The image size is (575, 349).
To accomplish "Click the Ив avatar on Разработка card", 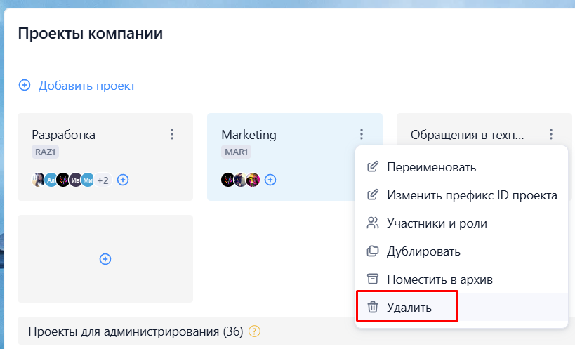I will [75, 180].
